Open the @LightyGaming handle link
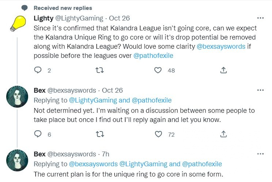 [x=77, y=18]
